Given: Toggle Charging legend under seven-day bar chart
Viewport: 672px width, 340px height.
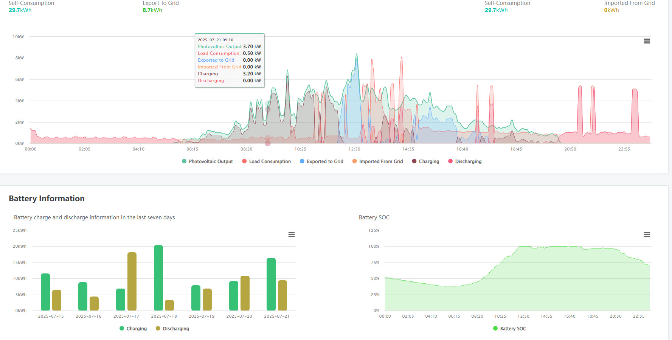Looking at the screenshot, I should [x=136, y=329].
